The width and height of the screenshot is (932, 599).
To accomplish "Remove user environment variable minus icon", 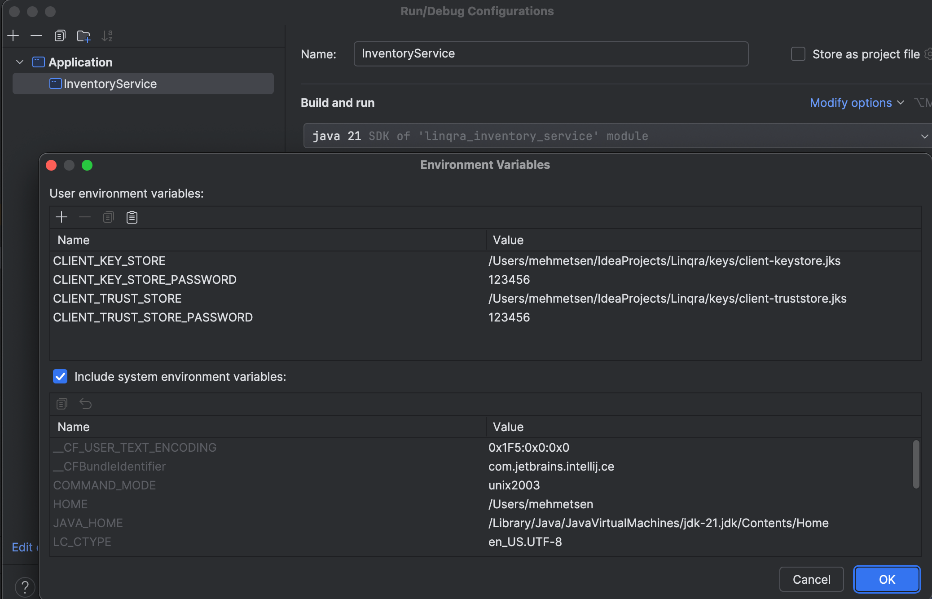I will point(85,217).
